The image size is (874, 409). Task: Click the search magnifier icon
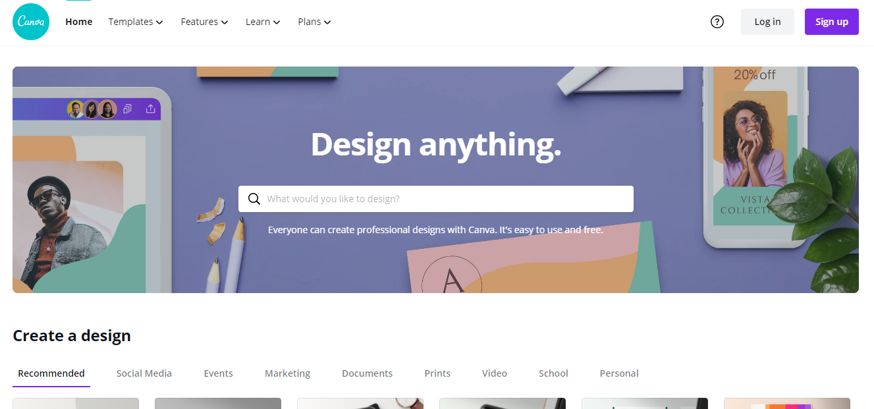click(254, 199)
